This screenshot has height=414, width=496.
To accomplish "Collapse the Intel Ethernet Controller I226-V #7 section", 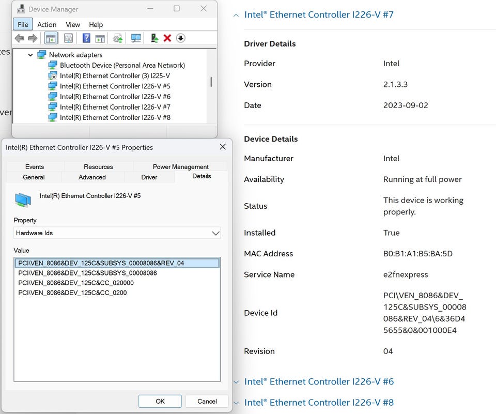I will (236, 15).
